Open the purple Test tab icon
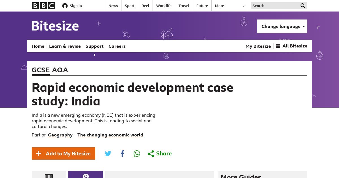The image size is (339, 178). (x=86, y=176)
